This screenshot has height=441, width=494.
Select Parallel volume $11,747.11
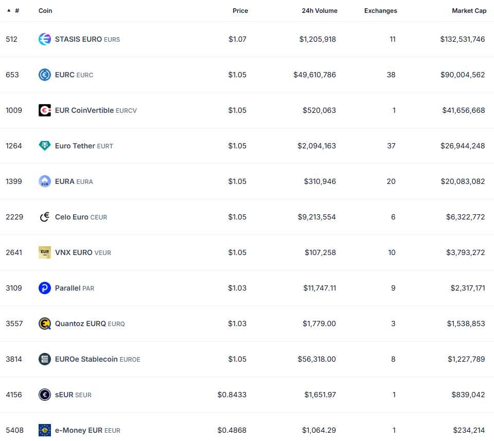coord(320,288)
